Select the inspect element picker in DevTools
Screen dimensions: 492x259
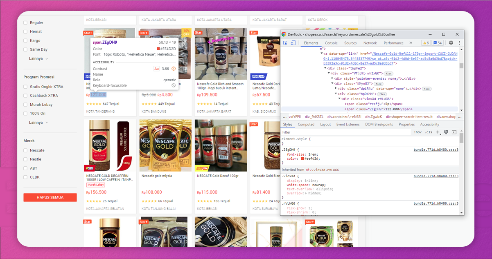tap(285, 43)
